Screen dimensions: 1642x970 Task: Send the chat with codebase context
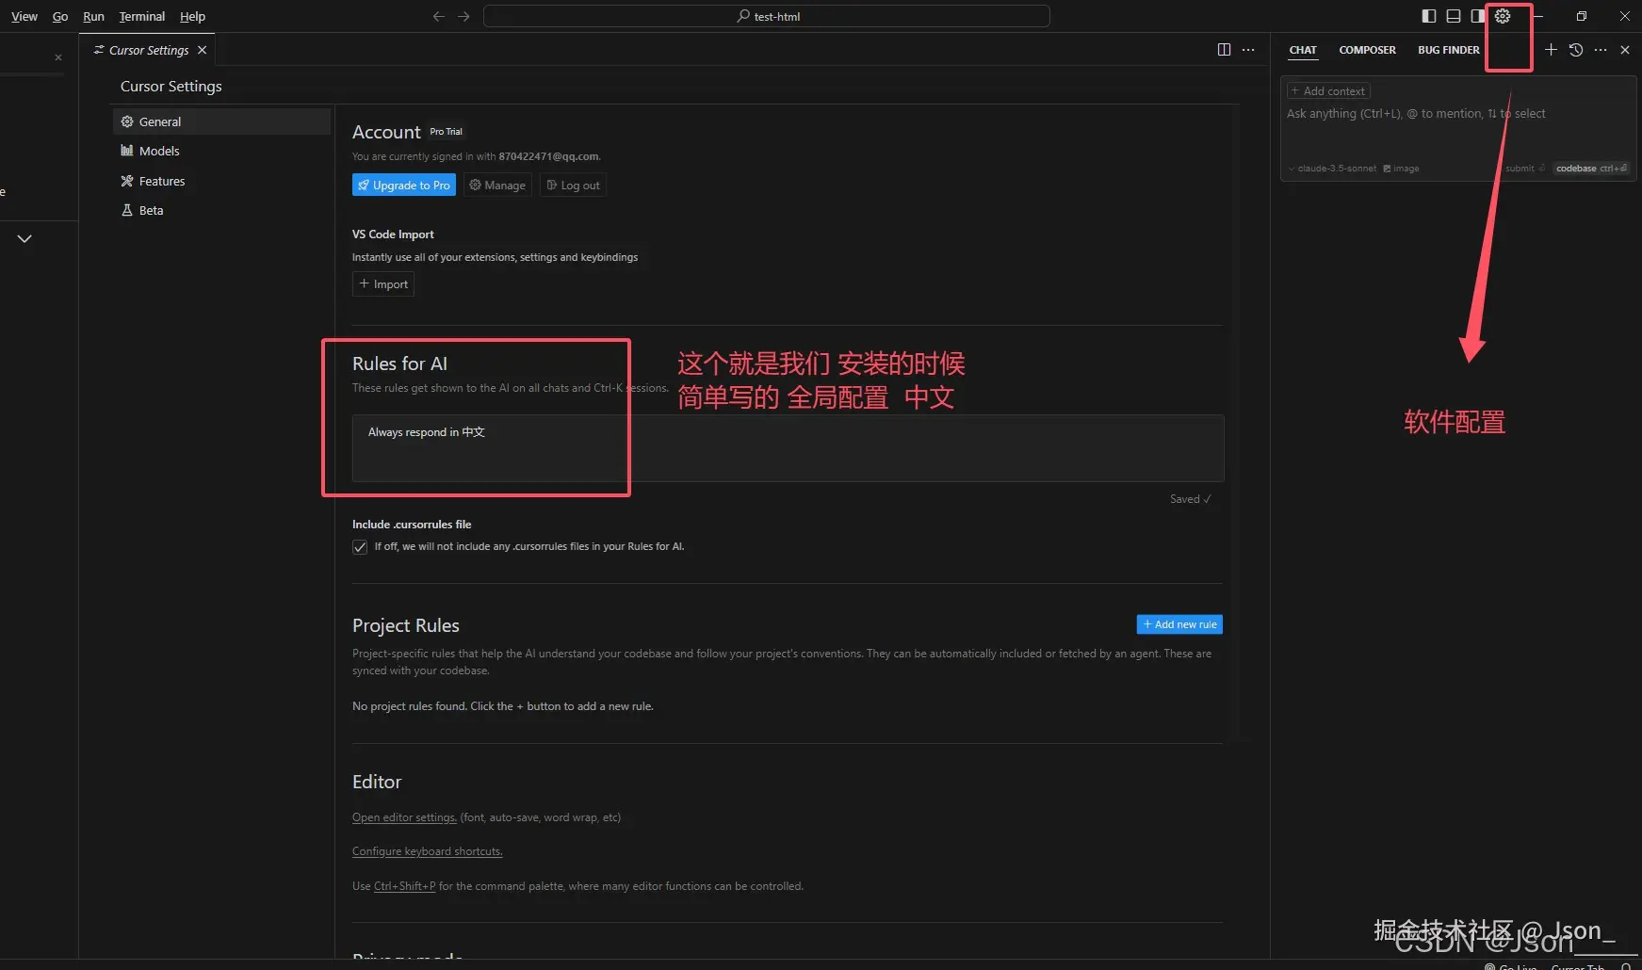(1591, 169)
